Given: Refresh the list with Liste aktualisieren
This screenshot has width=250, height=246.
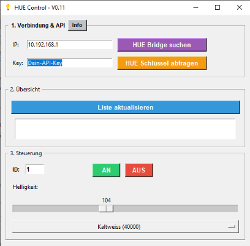Looking at the screenshot, I should pos(126,107).
